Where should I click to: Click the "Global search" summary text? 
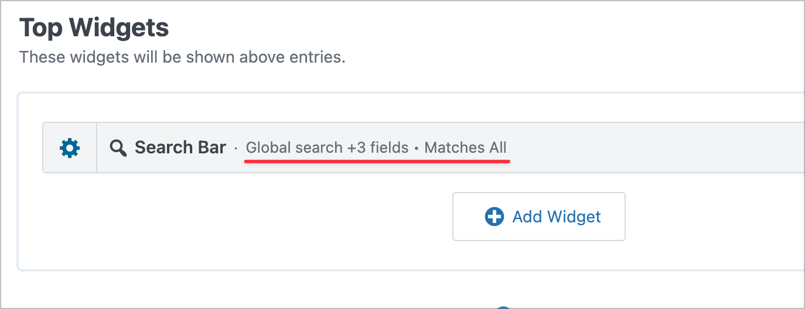pos(294,147)
